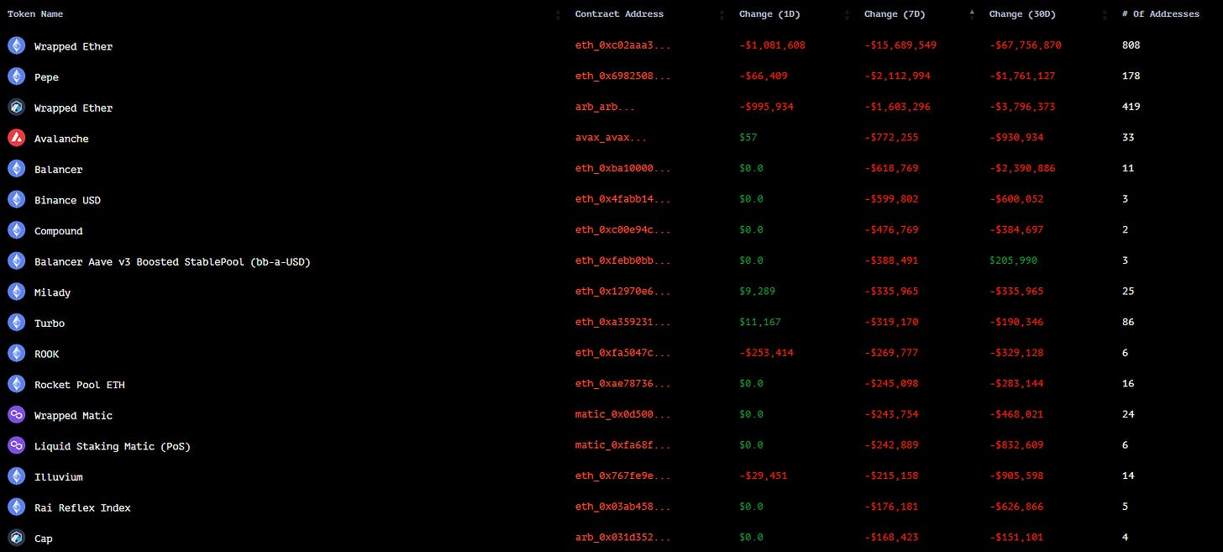Click the sort arrows of the Contract Address column
The image size is (1223, 552).
pos(722,14)
